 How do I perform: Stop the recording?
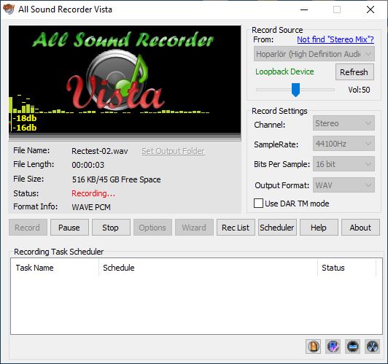(x=111, y=228)
